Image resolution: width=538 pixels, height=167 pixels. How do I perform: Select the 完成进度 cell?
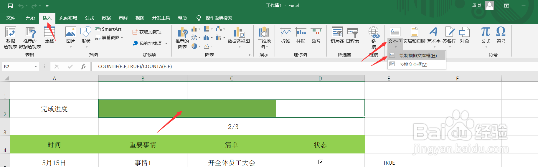pos(54,109)
